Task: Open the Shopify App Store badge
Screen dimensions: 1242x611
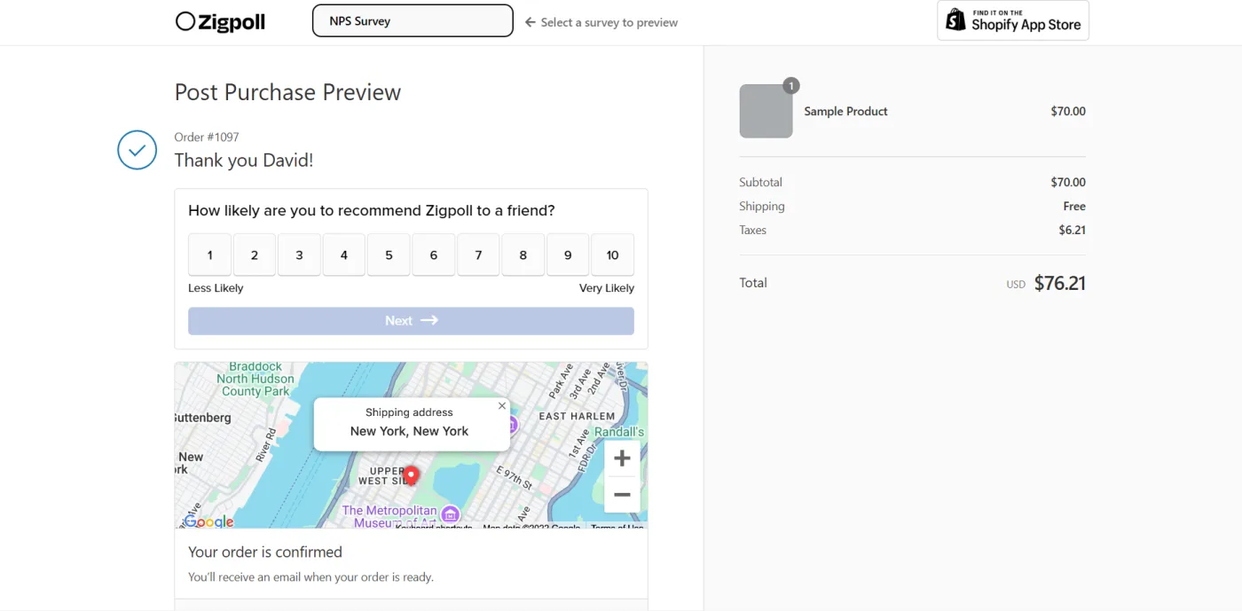Action: 1013,20
